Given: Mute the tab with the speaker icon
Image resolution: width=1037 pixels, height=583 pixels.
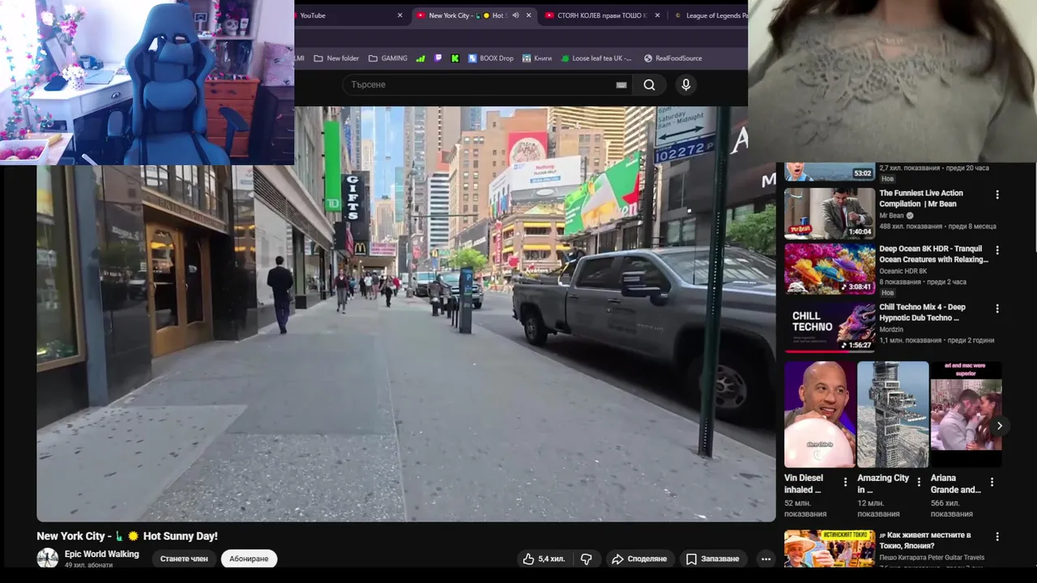Looking at the screenshot, I should pos(515,15).
